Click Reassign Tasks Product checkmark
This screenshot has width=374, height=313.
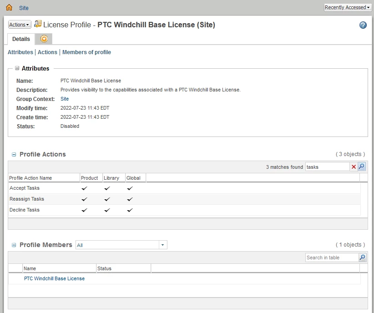click(85, 199)
